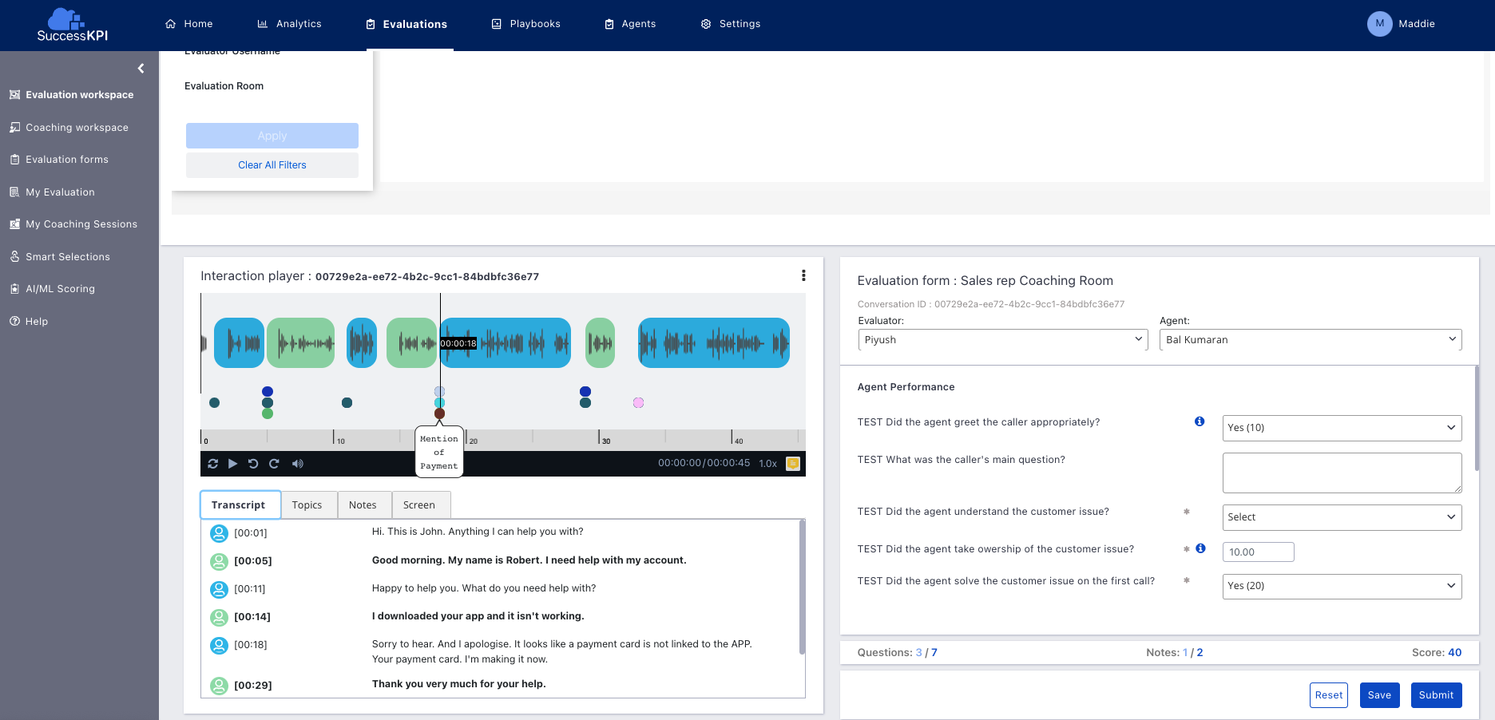Mute audio with the speaker icon
Screen dimensions: 1495x720
pyautogui.click(x=298, y=464)
